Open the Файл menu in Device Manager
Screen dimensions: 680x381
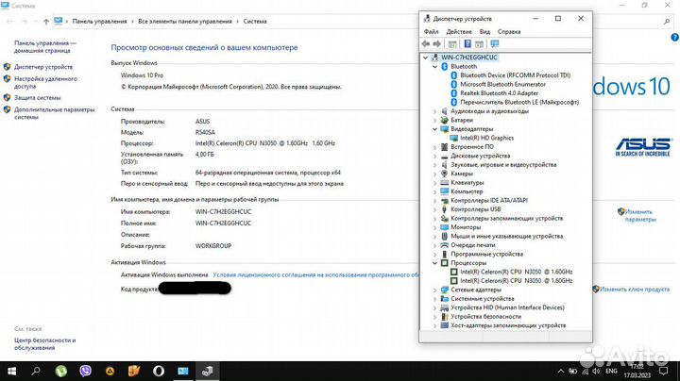point(431,32)
